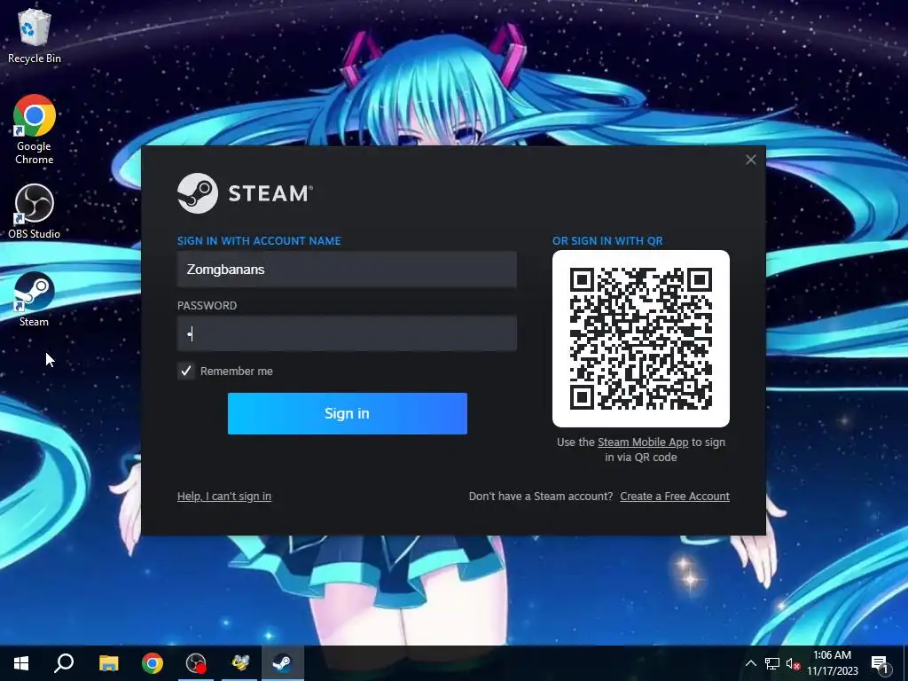
Task: Open File Explorer from the taskbar
Action: tap(108, 663)
